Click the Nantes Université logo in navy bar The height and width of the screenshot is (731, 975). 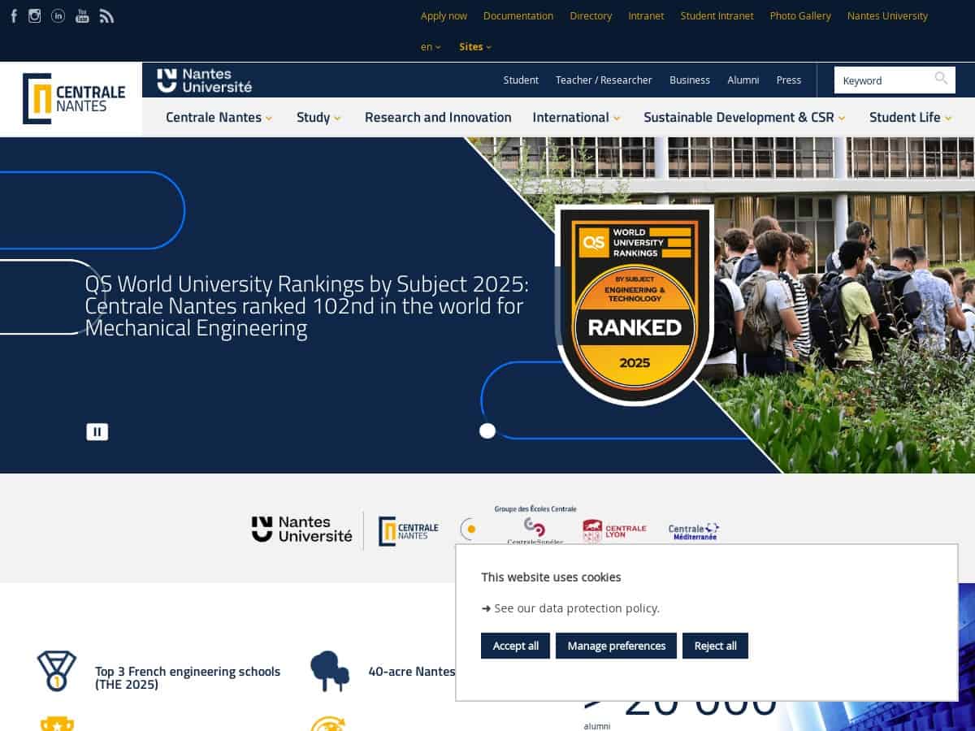tap(205, 80)
